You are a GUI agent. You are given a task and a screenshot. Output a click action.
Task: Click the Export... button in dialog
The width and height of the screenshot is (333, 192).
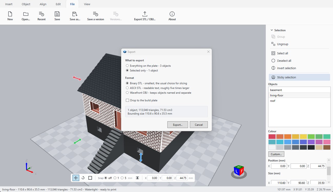[x=178, y=125]
